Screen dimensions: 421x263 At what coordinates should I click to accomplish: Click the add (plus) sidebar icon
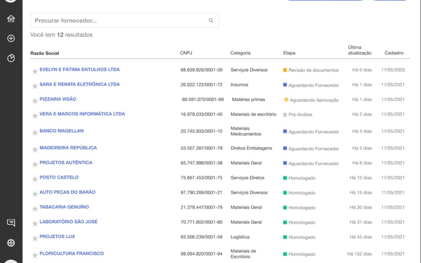(11, 39)
